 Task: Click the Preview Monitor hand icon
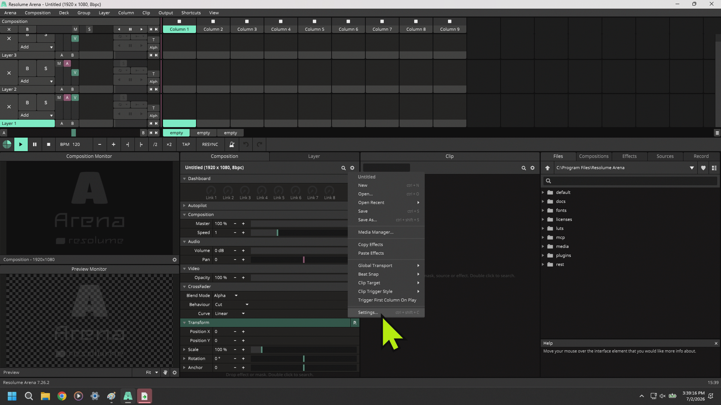165,372
